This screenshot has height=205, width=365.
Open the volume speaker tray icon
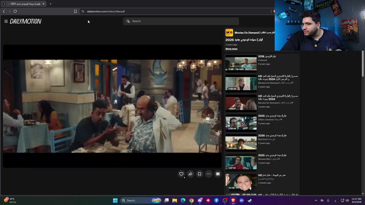(x=347, y=200)
